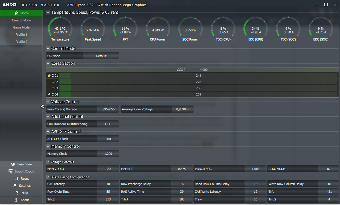
Task: Open the About page
Action: [21, 200]
